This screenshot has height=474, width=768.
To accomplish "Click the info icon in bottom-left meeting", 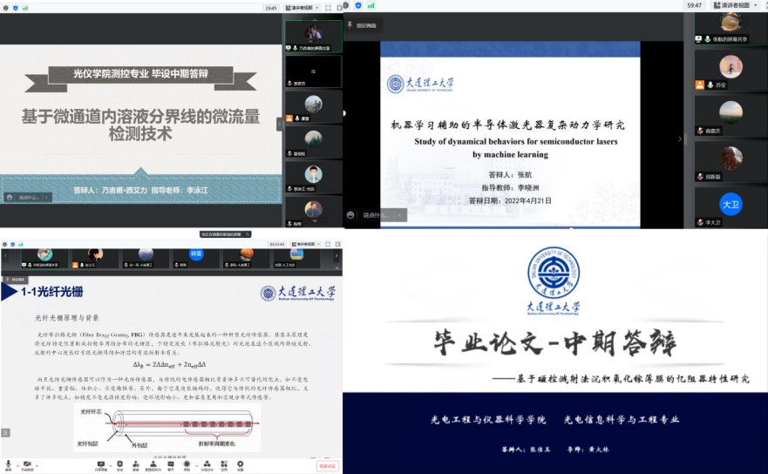I will tap(4, 244).
